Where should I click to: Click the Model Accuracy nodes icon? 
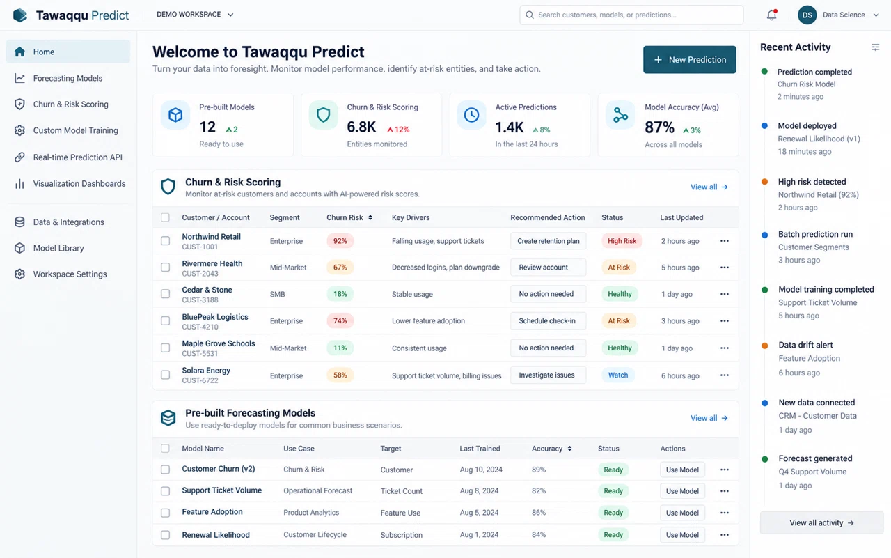[x=620, y=116]
